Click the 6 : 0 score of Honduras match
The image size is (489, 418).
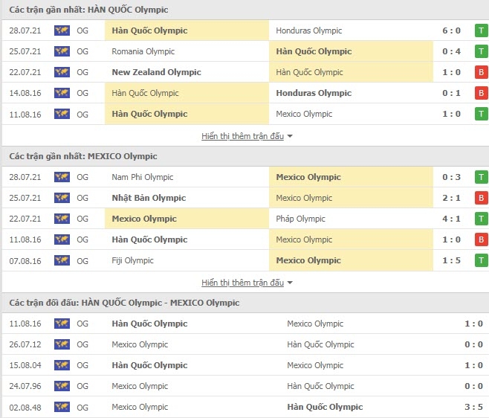[451, 30]
